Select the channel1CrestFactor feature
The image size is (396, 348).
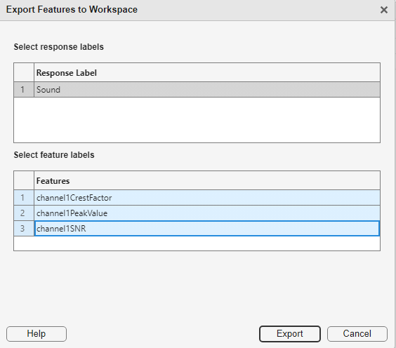[207, 198]
